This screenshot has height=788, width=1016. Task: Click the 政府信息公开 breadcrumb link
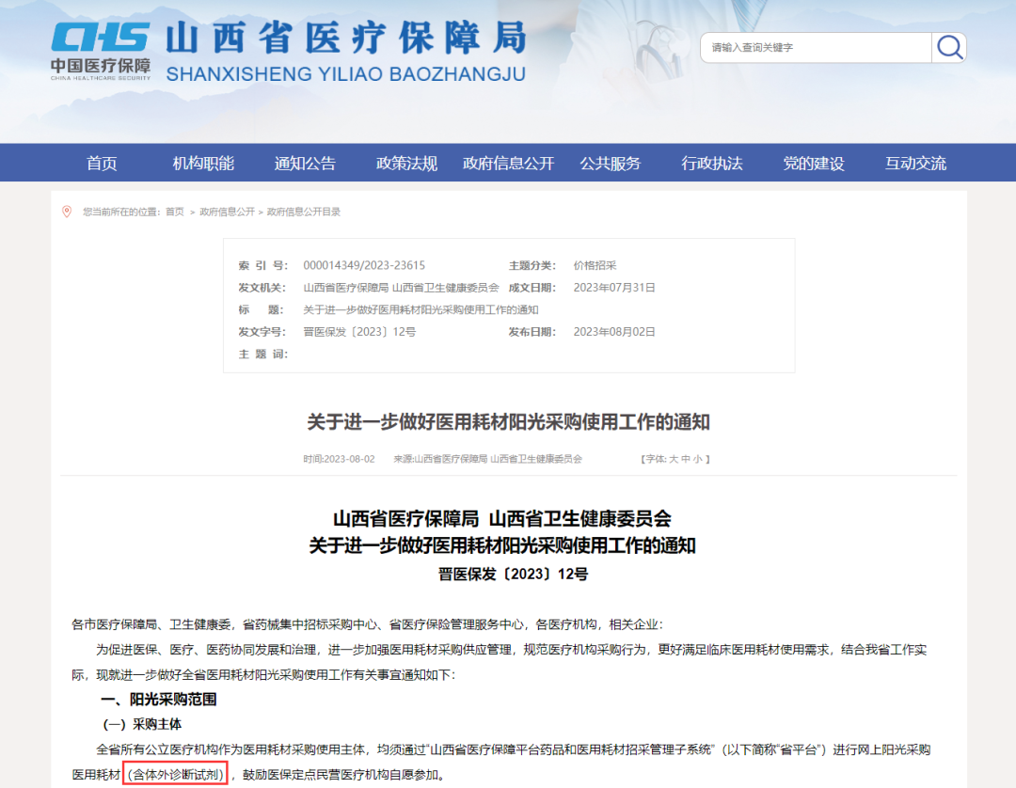pyautogui.click(x=227, y=213)
